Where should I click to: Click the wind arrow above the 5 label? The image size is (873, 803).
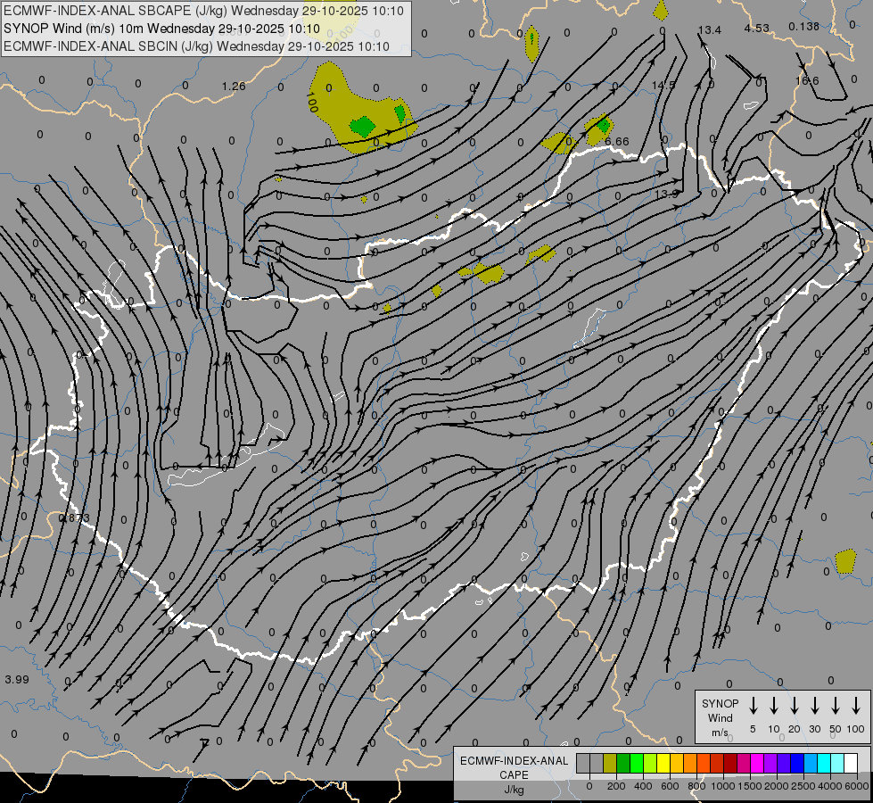(753, 706)
